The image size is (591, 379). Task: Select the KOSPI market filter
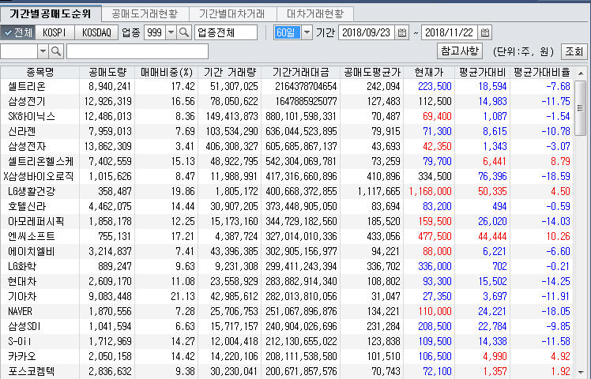pyautogui.click(x=55, y=32)
